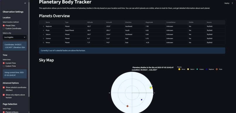The height and width of the screenshot is (113, 236).
Task: Click the sidebar vertical scrollbar
Action: pyautogui.click(x=29, y=50)
